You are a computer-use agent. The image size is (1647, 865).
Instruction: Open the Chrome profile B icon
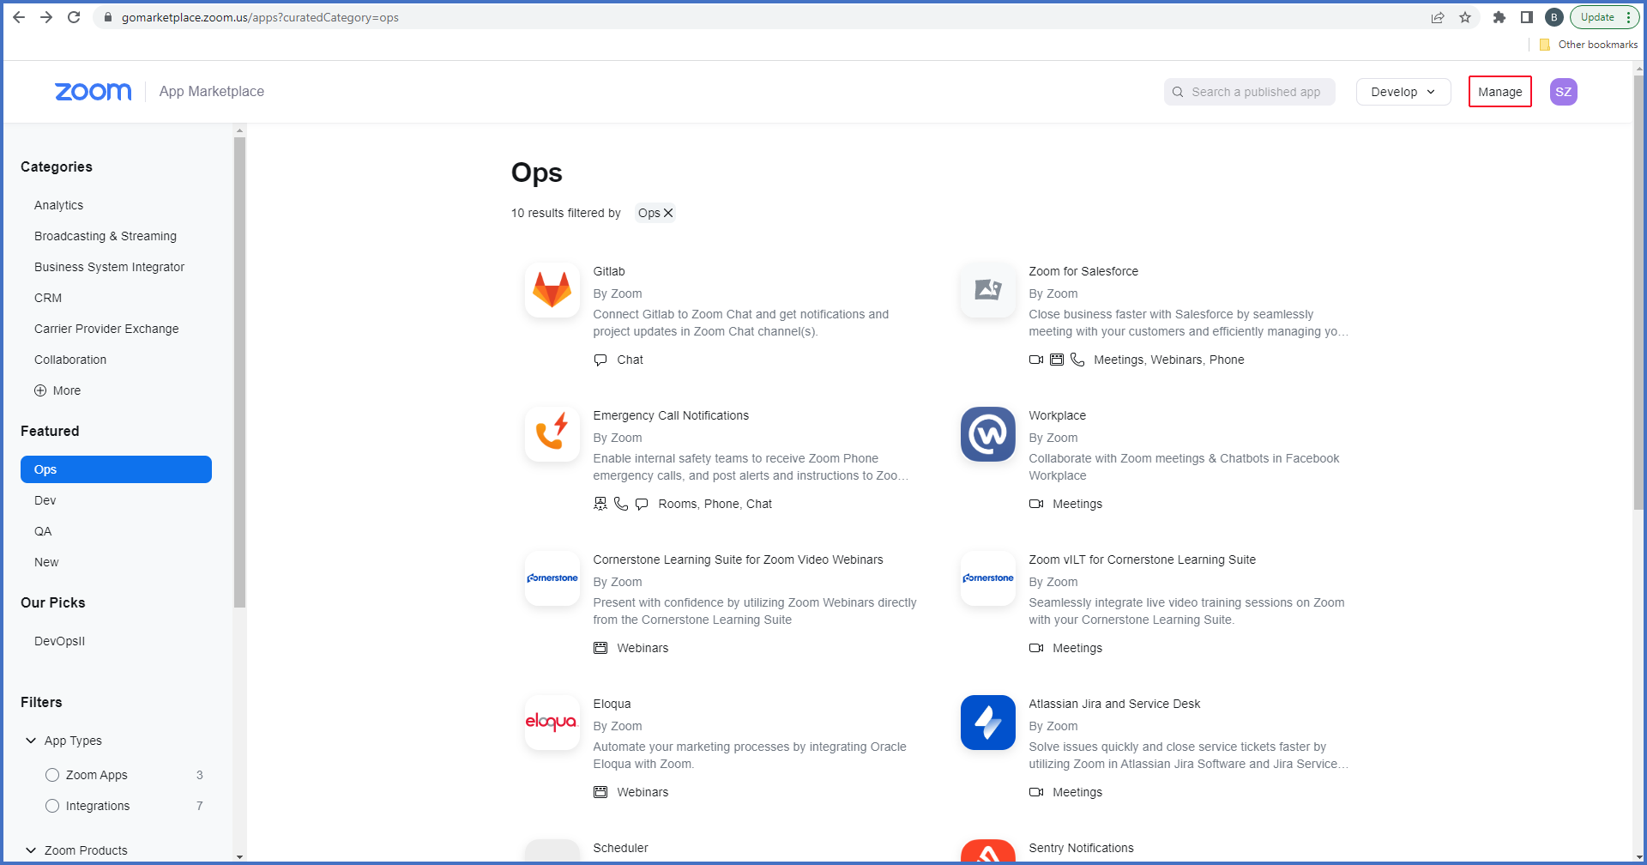pyautogui.click(x=1553, y=17)
